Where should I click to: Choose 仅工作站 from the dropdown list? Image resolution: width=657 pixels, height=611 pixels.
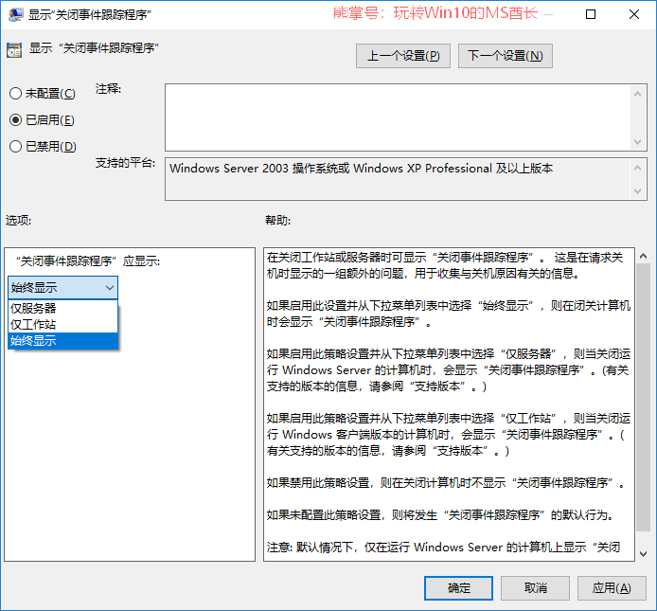pos(62,325)
